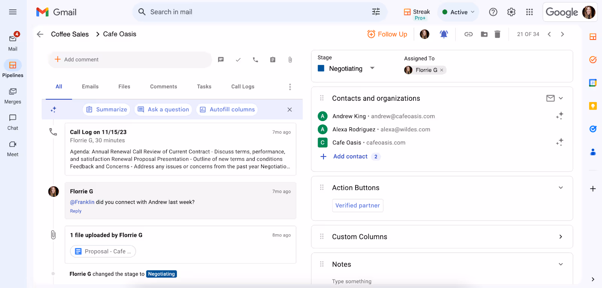Open the more options menu beside tabs
This screenshot has width=602, height=288.
290,87
